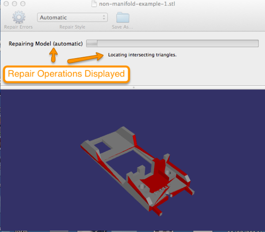
Task: Click the window zoom button
Action: [x=23, y=4]
